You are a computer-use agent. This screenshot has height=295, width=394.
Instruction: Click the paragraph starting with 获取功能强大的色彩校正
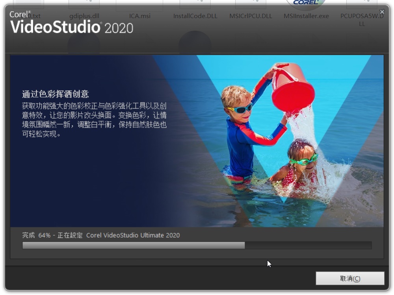point(94,120)
